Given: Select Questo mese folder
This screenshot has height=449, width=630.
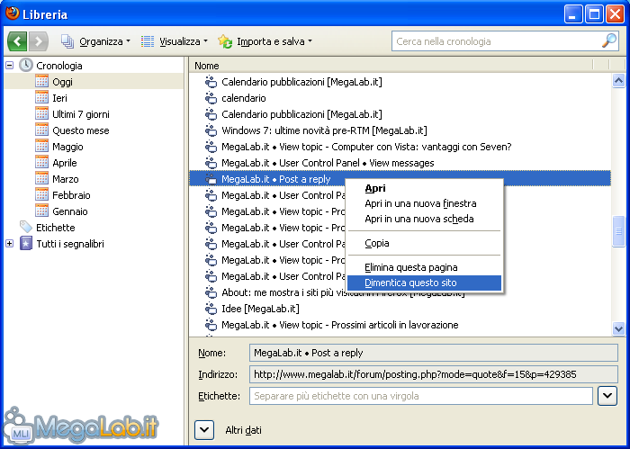Looking at the screenshot, I should point(81,130).
